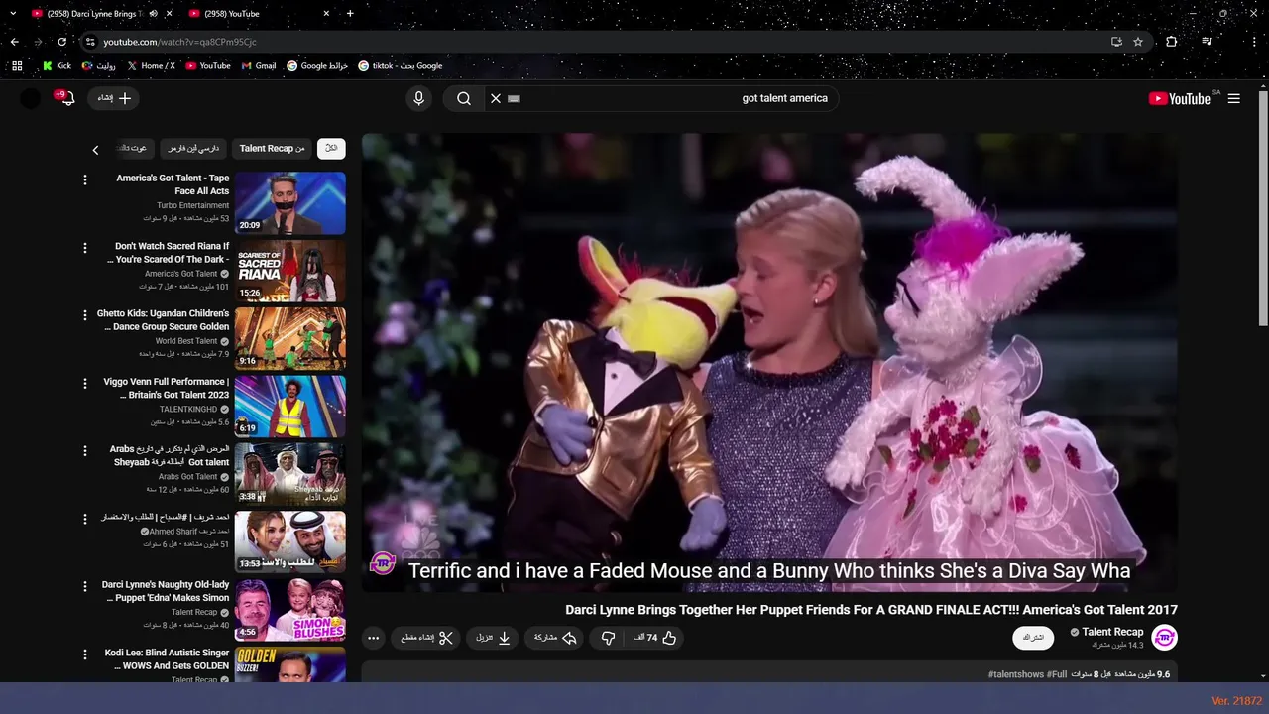Mute the Darci Lynne tab audio
The height and width of the screenshot is (714, 1269).
tap(153, 14)
